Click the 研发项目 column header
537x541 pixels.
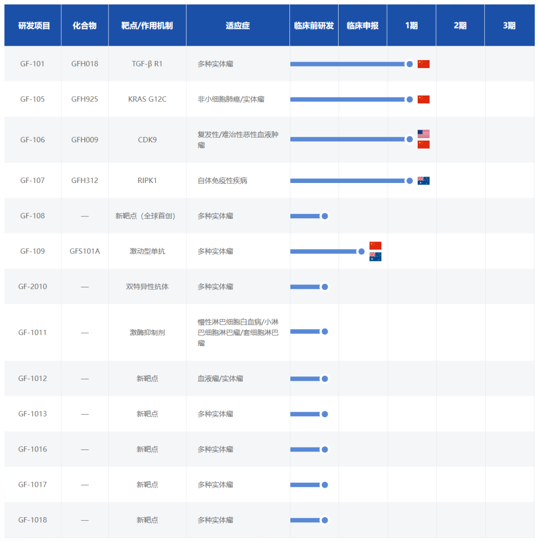[x=33, y=25]
